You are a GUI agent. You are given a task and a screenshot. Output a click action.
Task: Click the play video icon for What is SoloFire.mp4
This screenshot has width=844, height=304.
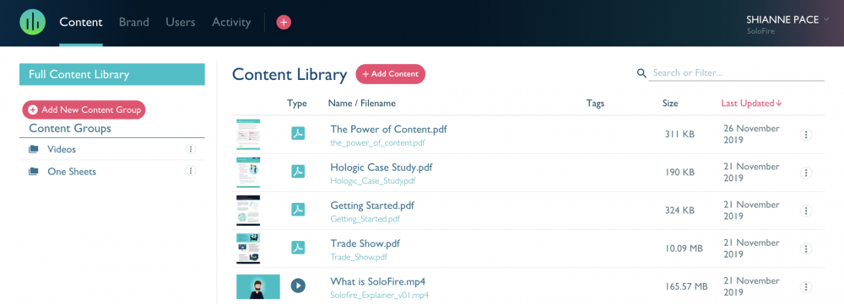(298, 285)
